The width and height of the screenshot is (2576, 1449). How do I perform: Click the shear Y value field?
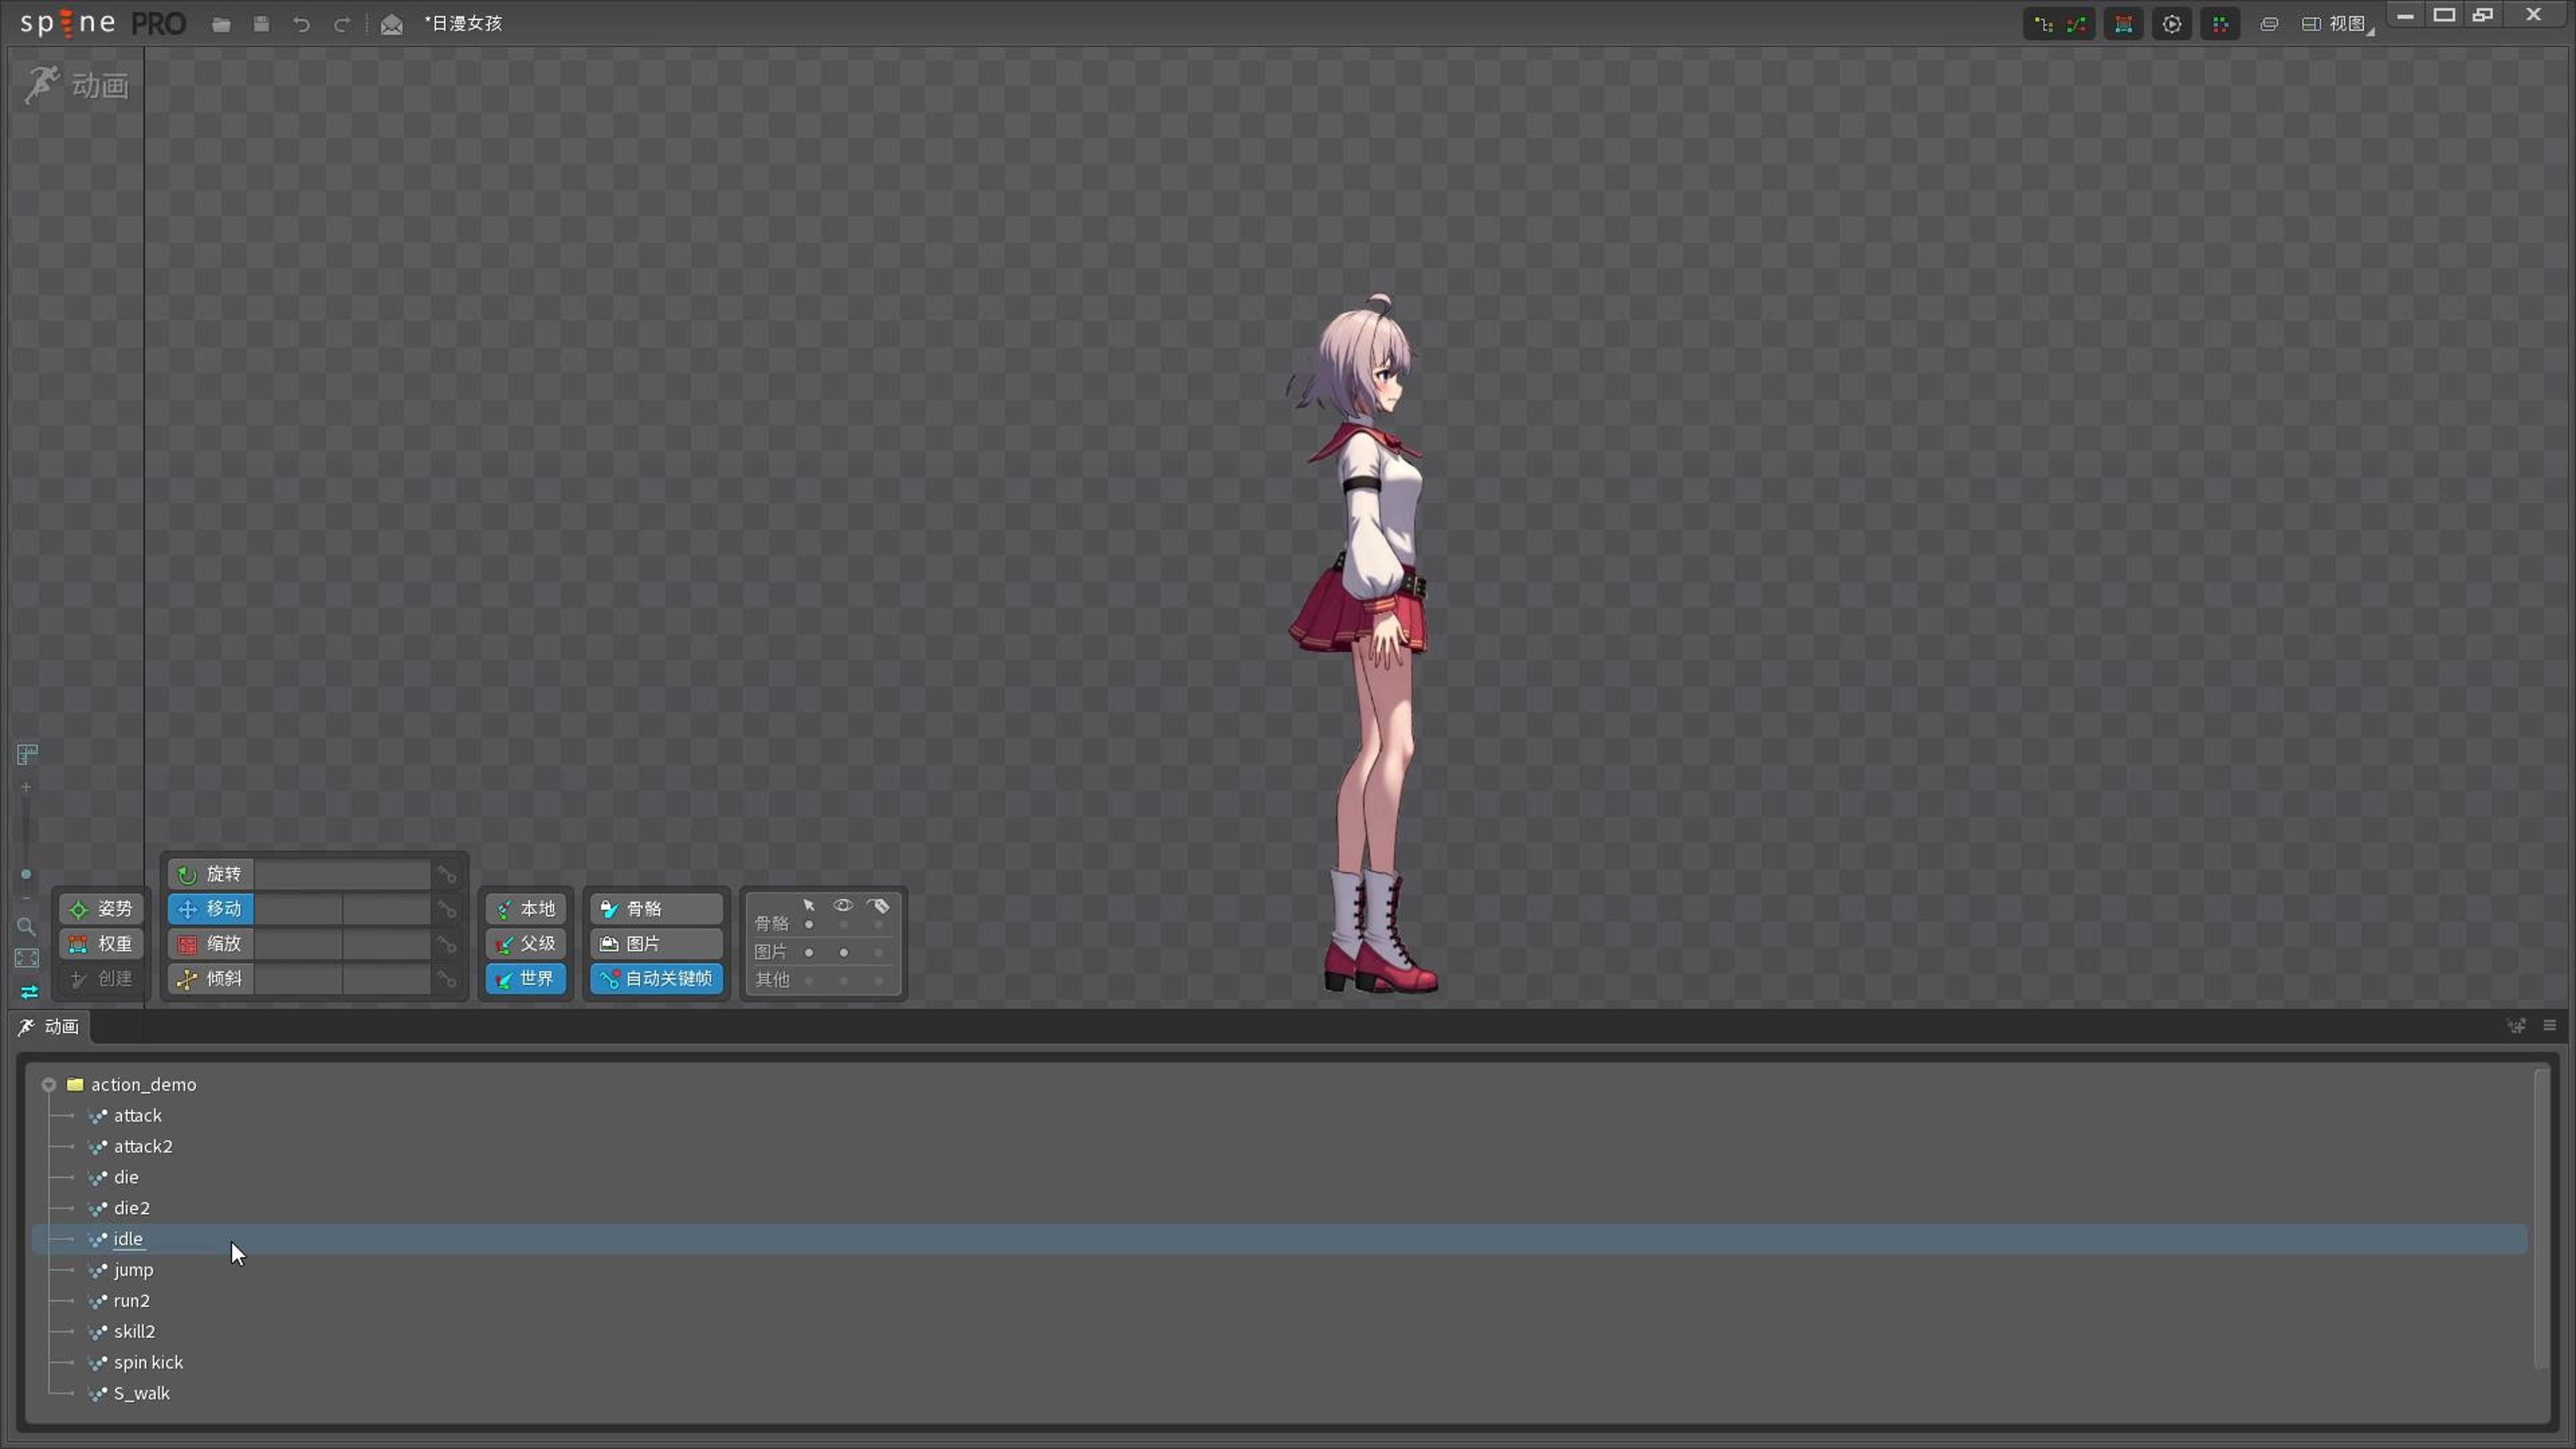[387, 979]
